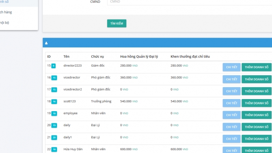272x153 pixels.
Task: Add sales for scott123
Action: pos(257,103)
